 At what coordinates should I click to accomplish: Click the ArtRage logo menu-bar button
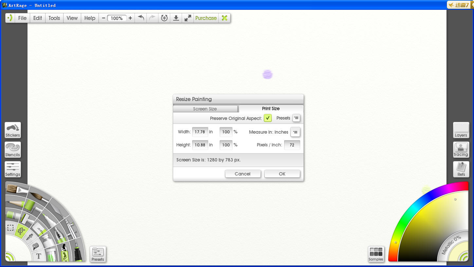click(10, 18)
